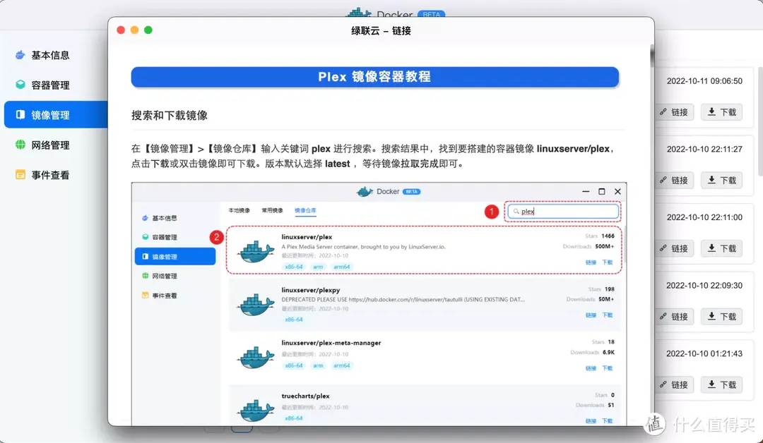Click the embedded Docker tutorial screenshot
This screenshot has width=763, height=443.
(x=379, y=304)
